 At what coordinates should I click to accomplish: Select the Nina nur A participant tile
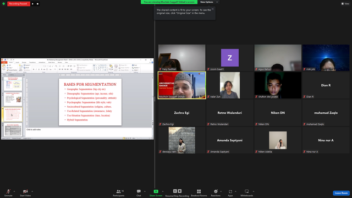coord(326,140)
